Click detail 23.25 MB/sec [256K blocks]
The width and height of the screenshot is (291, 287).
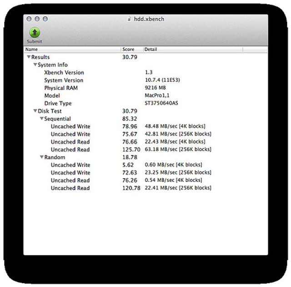click(178, 172)
